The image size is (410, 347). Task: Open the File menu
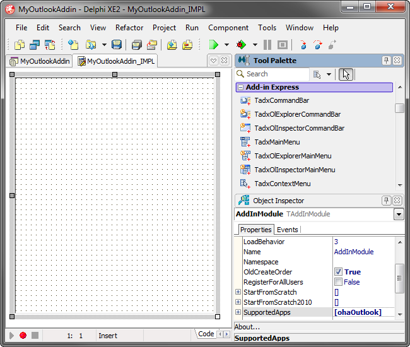pyautogui.click(x=21, y=28)
